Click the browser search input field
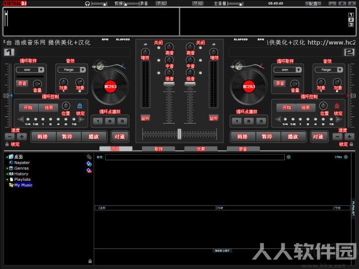The height and width of the screenshot is (269, 359). click(x=195, y=157)
